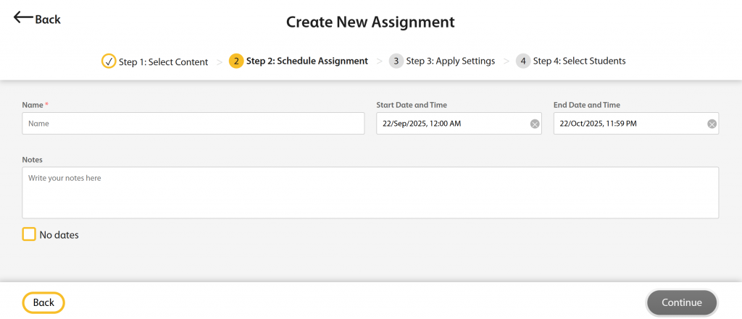Clear the End Date and Time value
This screenshot has width=742, height=319.
tap(712, 124)
